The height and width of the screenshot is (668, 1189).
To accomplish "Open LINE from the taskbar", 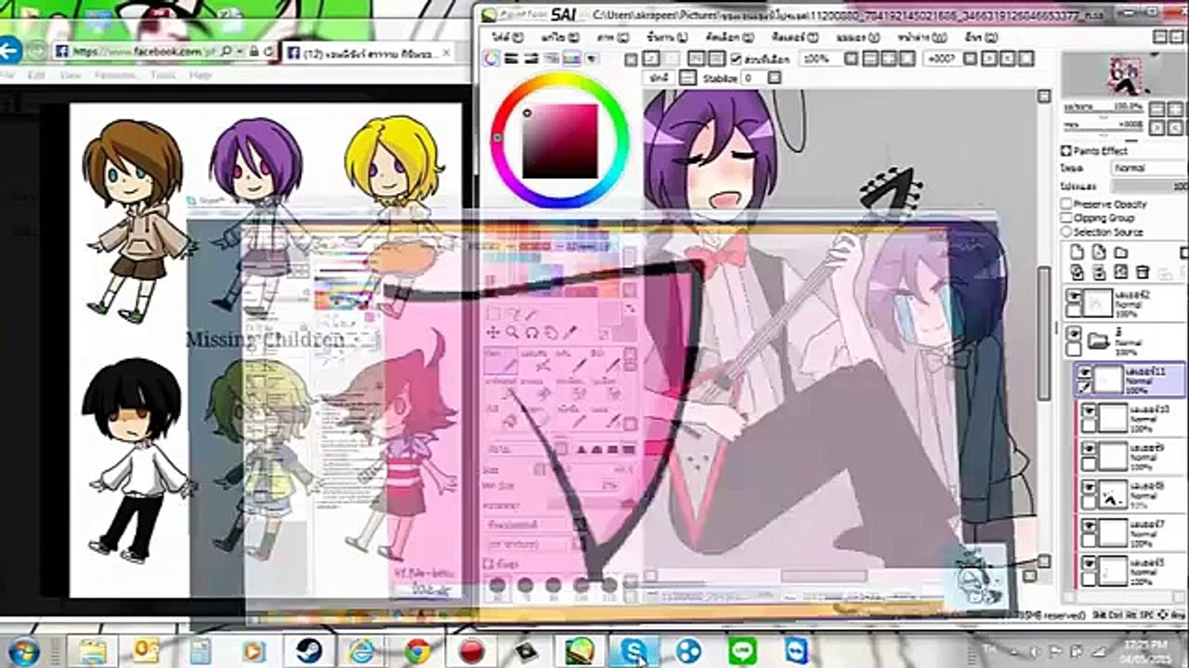I will 742,650.
